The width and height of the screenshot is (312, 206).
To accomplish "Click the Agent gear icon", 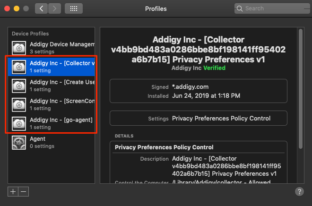I will [x=19, y=142].
